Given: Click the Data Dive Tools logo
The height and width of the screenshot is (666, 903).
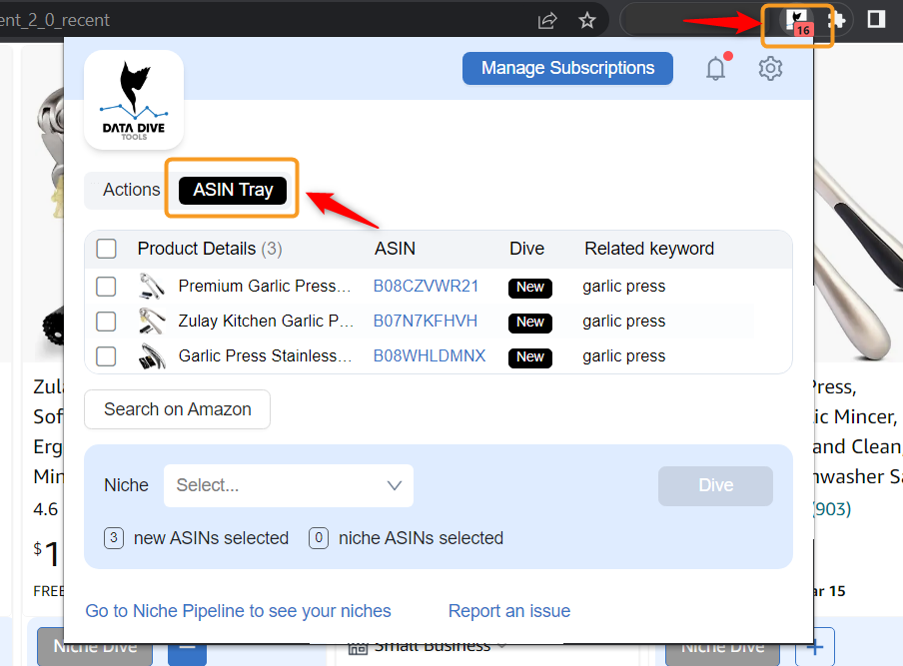Looking at the screenshot, I should tap(134, 100).
